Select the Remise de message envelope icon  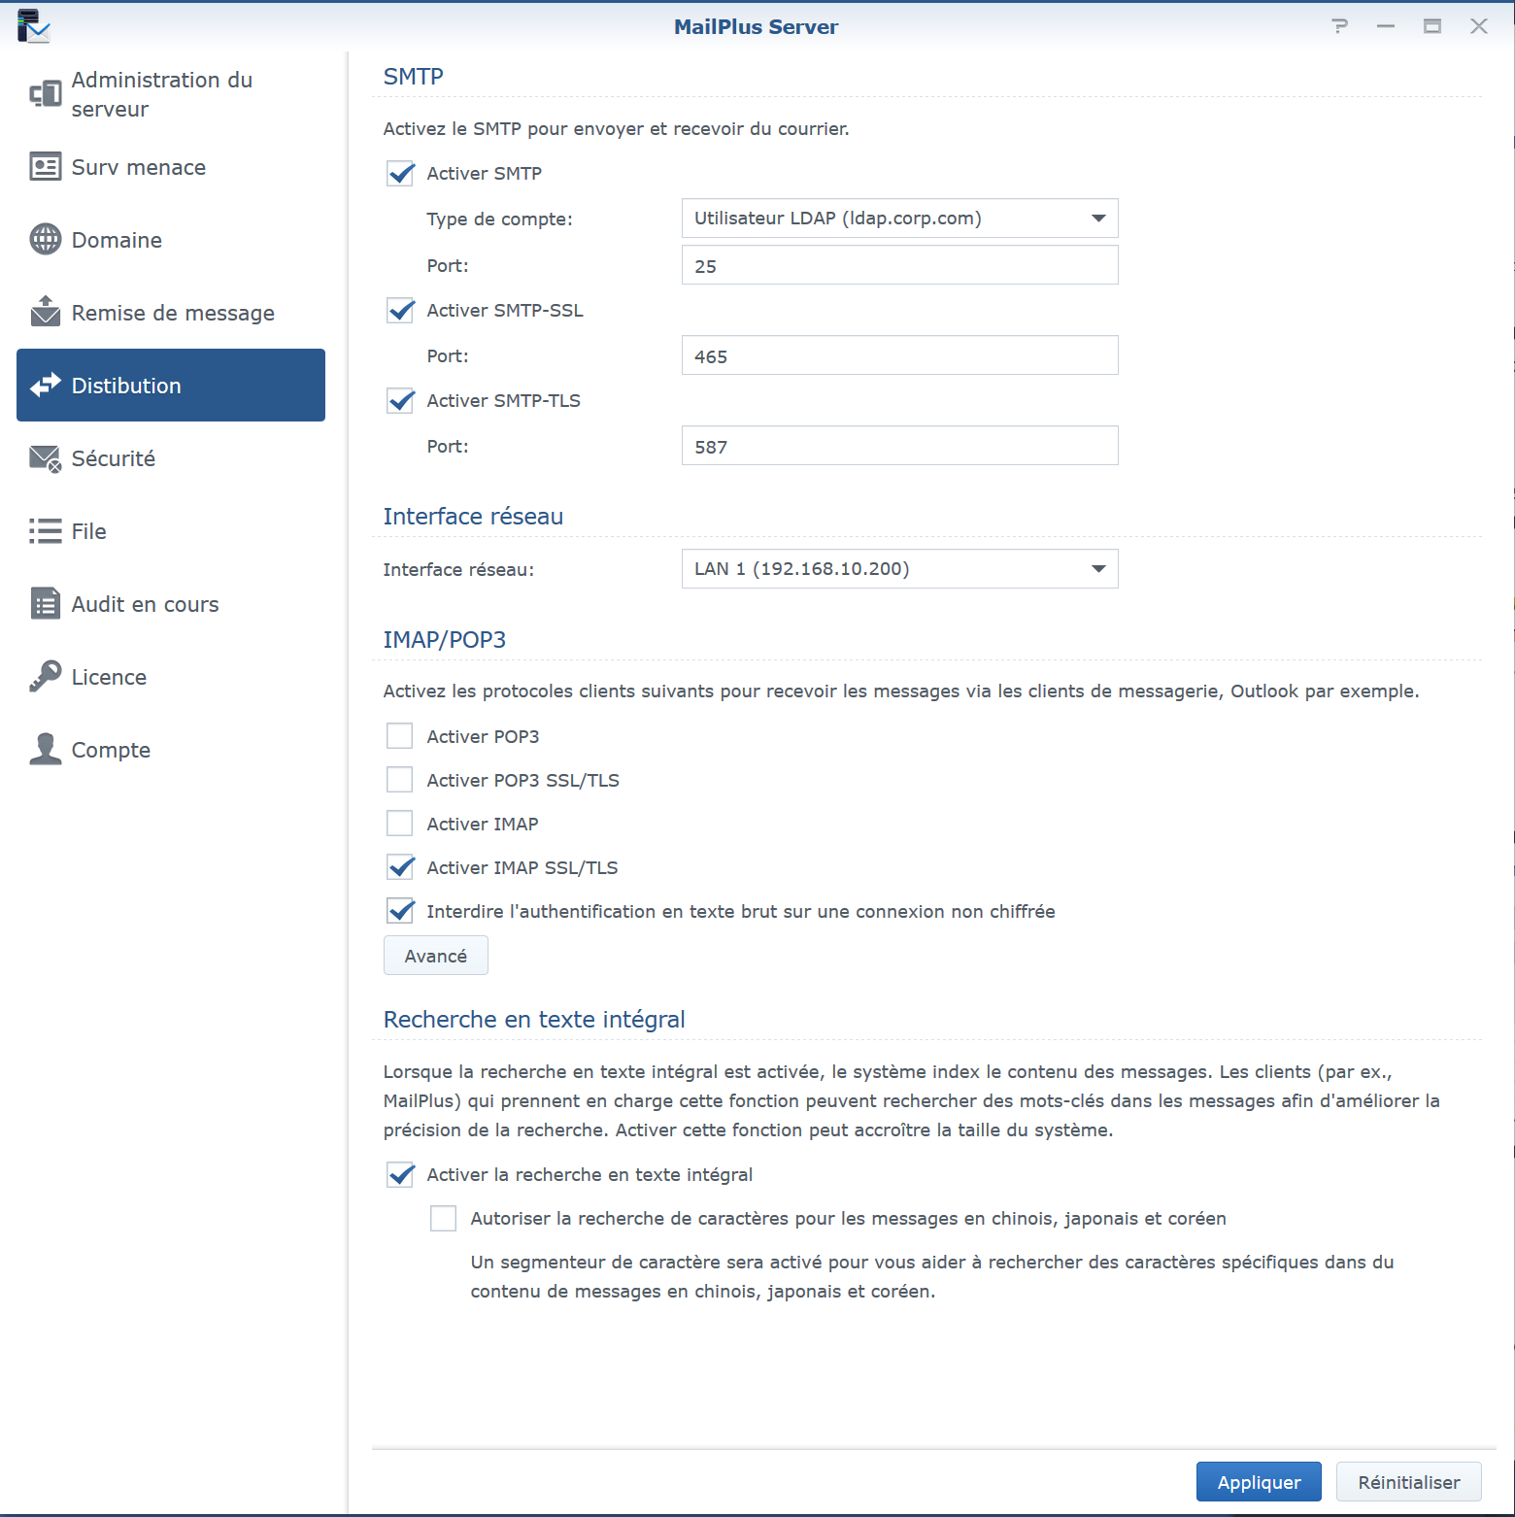(45, 312)
